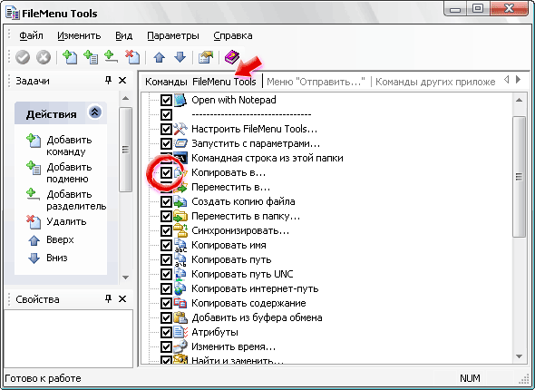Click the Add separator toolbar icon
The width and height of the screenshot is (535, 390).
pyautogui.click(x=112, y=56)
